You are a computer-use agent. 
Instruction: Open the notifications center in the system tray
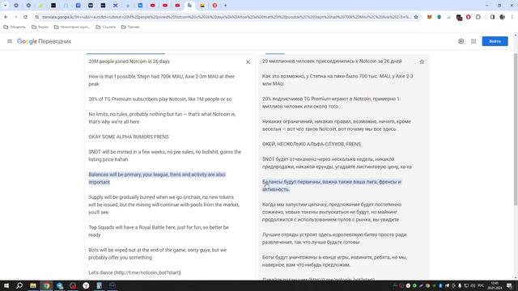[509, 285]
